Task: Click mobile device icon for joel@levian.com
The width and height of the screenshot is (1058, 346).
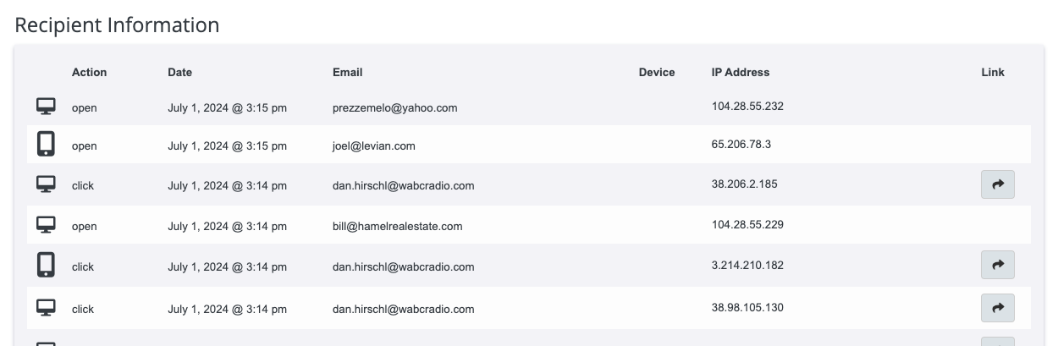Action: pos(46,144)
